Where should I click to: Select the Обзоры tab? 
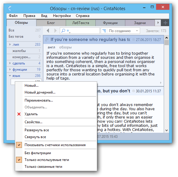[21, 23]
